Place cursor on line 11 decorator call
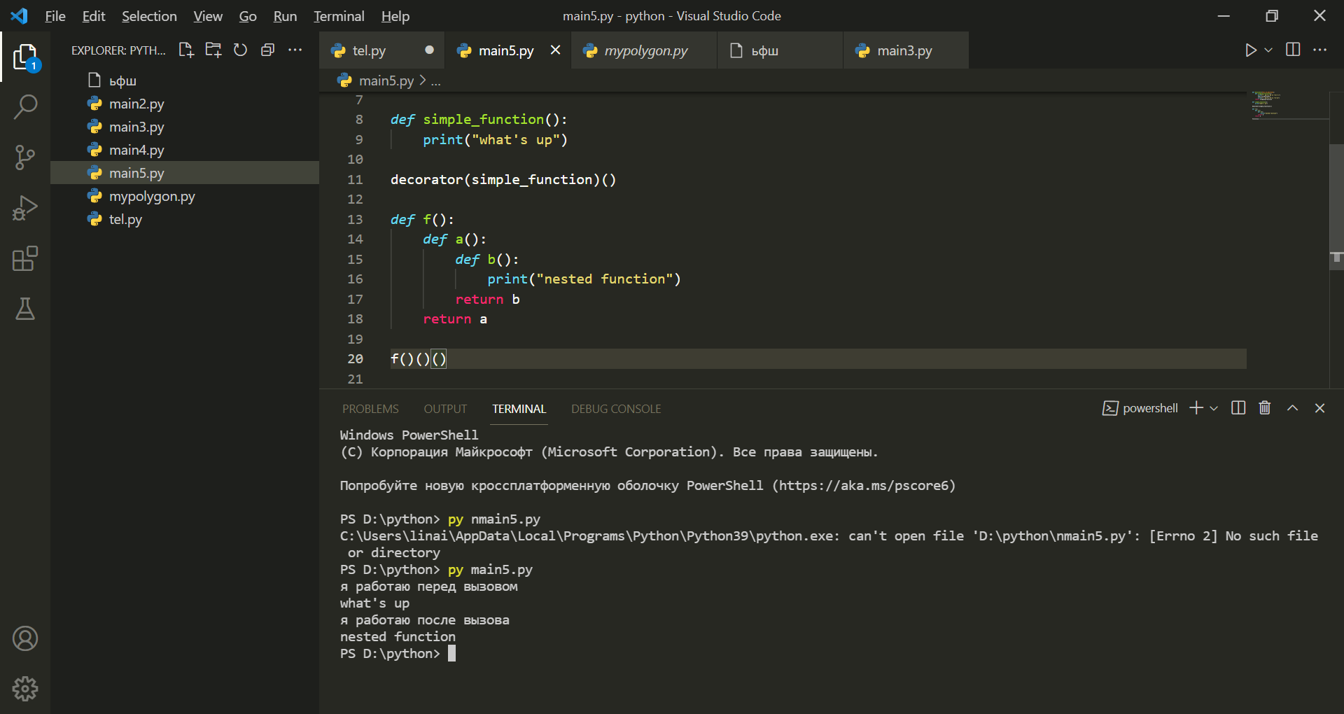1344x714 pixels. click(503, 179)
